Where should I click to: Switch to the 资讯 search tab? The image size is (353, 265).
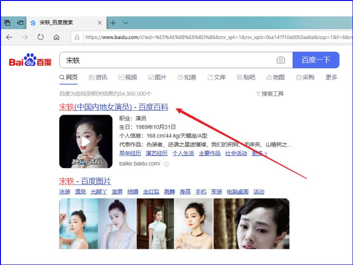click(x=98, y=77)
